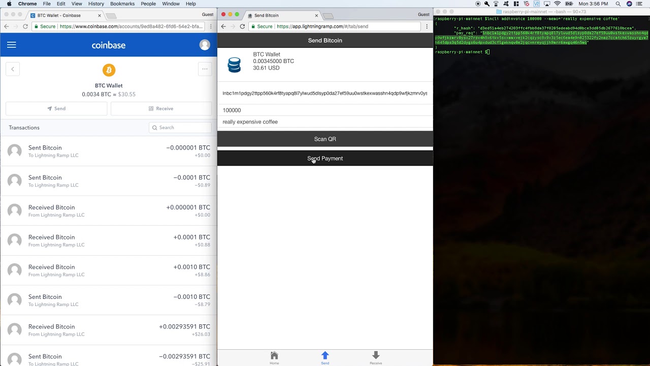Click the lightning invoice input field

click(325, 94)
